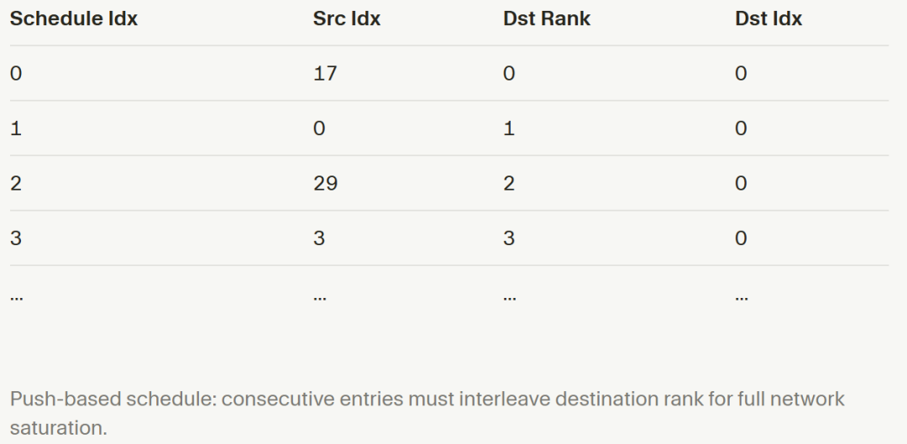Click Schedule Idx cell 3
Screen dimensions: 907x444
pos(16,238)
